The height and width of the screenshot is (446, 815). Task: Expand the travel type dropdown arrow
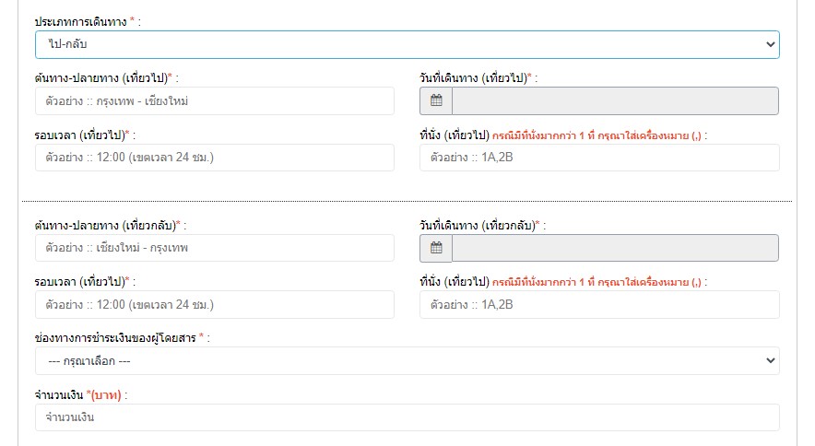click(771, 45)
